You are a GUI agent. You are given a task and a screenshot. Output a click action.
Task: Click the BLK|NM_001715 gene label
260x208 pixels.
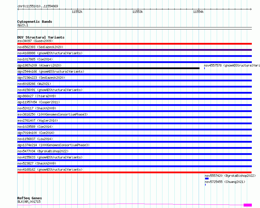(x=29, y=202)
